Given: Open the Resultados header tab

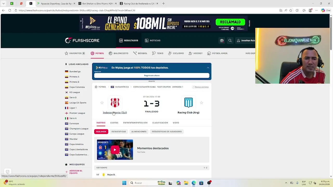Looking at the screenshot, I should click(x=129, y=41).
